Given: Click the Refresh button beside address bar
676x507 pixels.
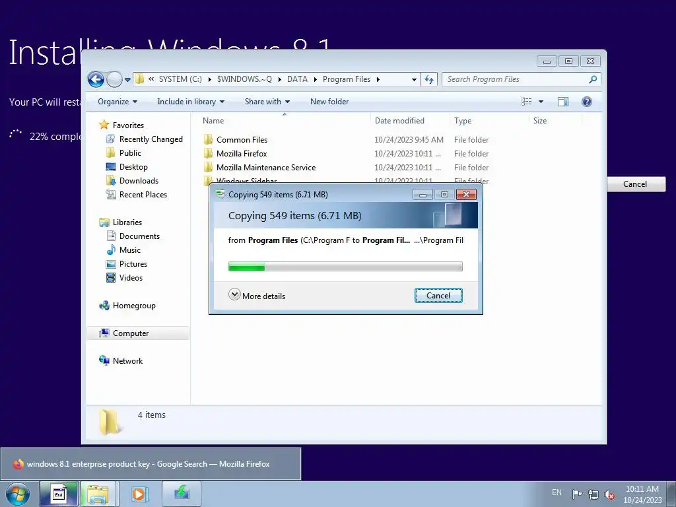Looking at the screenshot, I should pyautogui.click(x=429, y=79).
